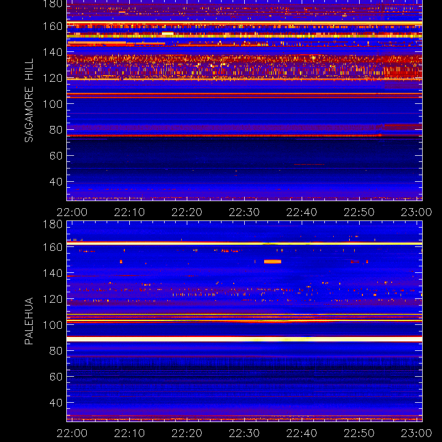Click the 22:30 time label under Sagamore Hill plot
The image size is (442, 442).
pyautogui.click(x=244, y=212)
